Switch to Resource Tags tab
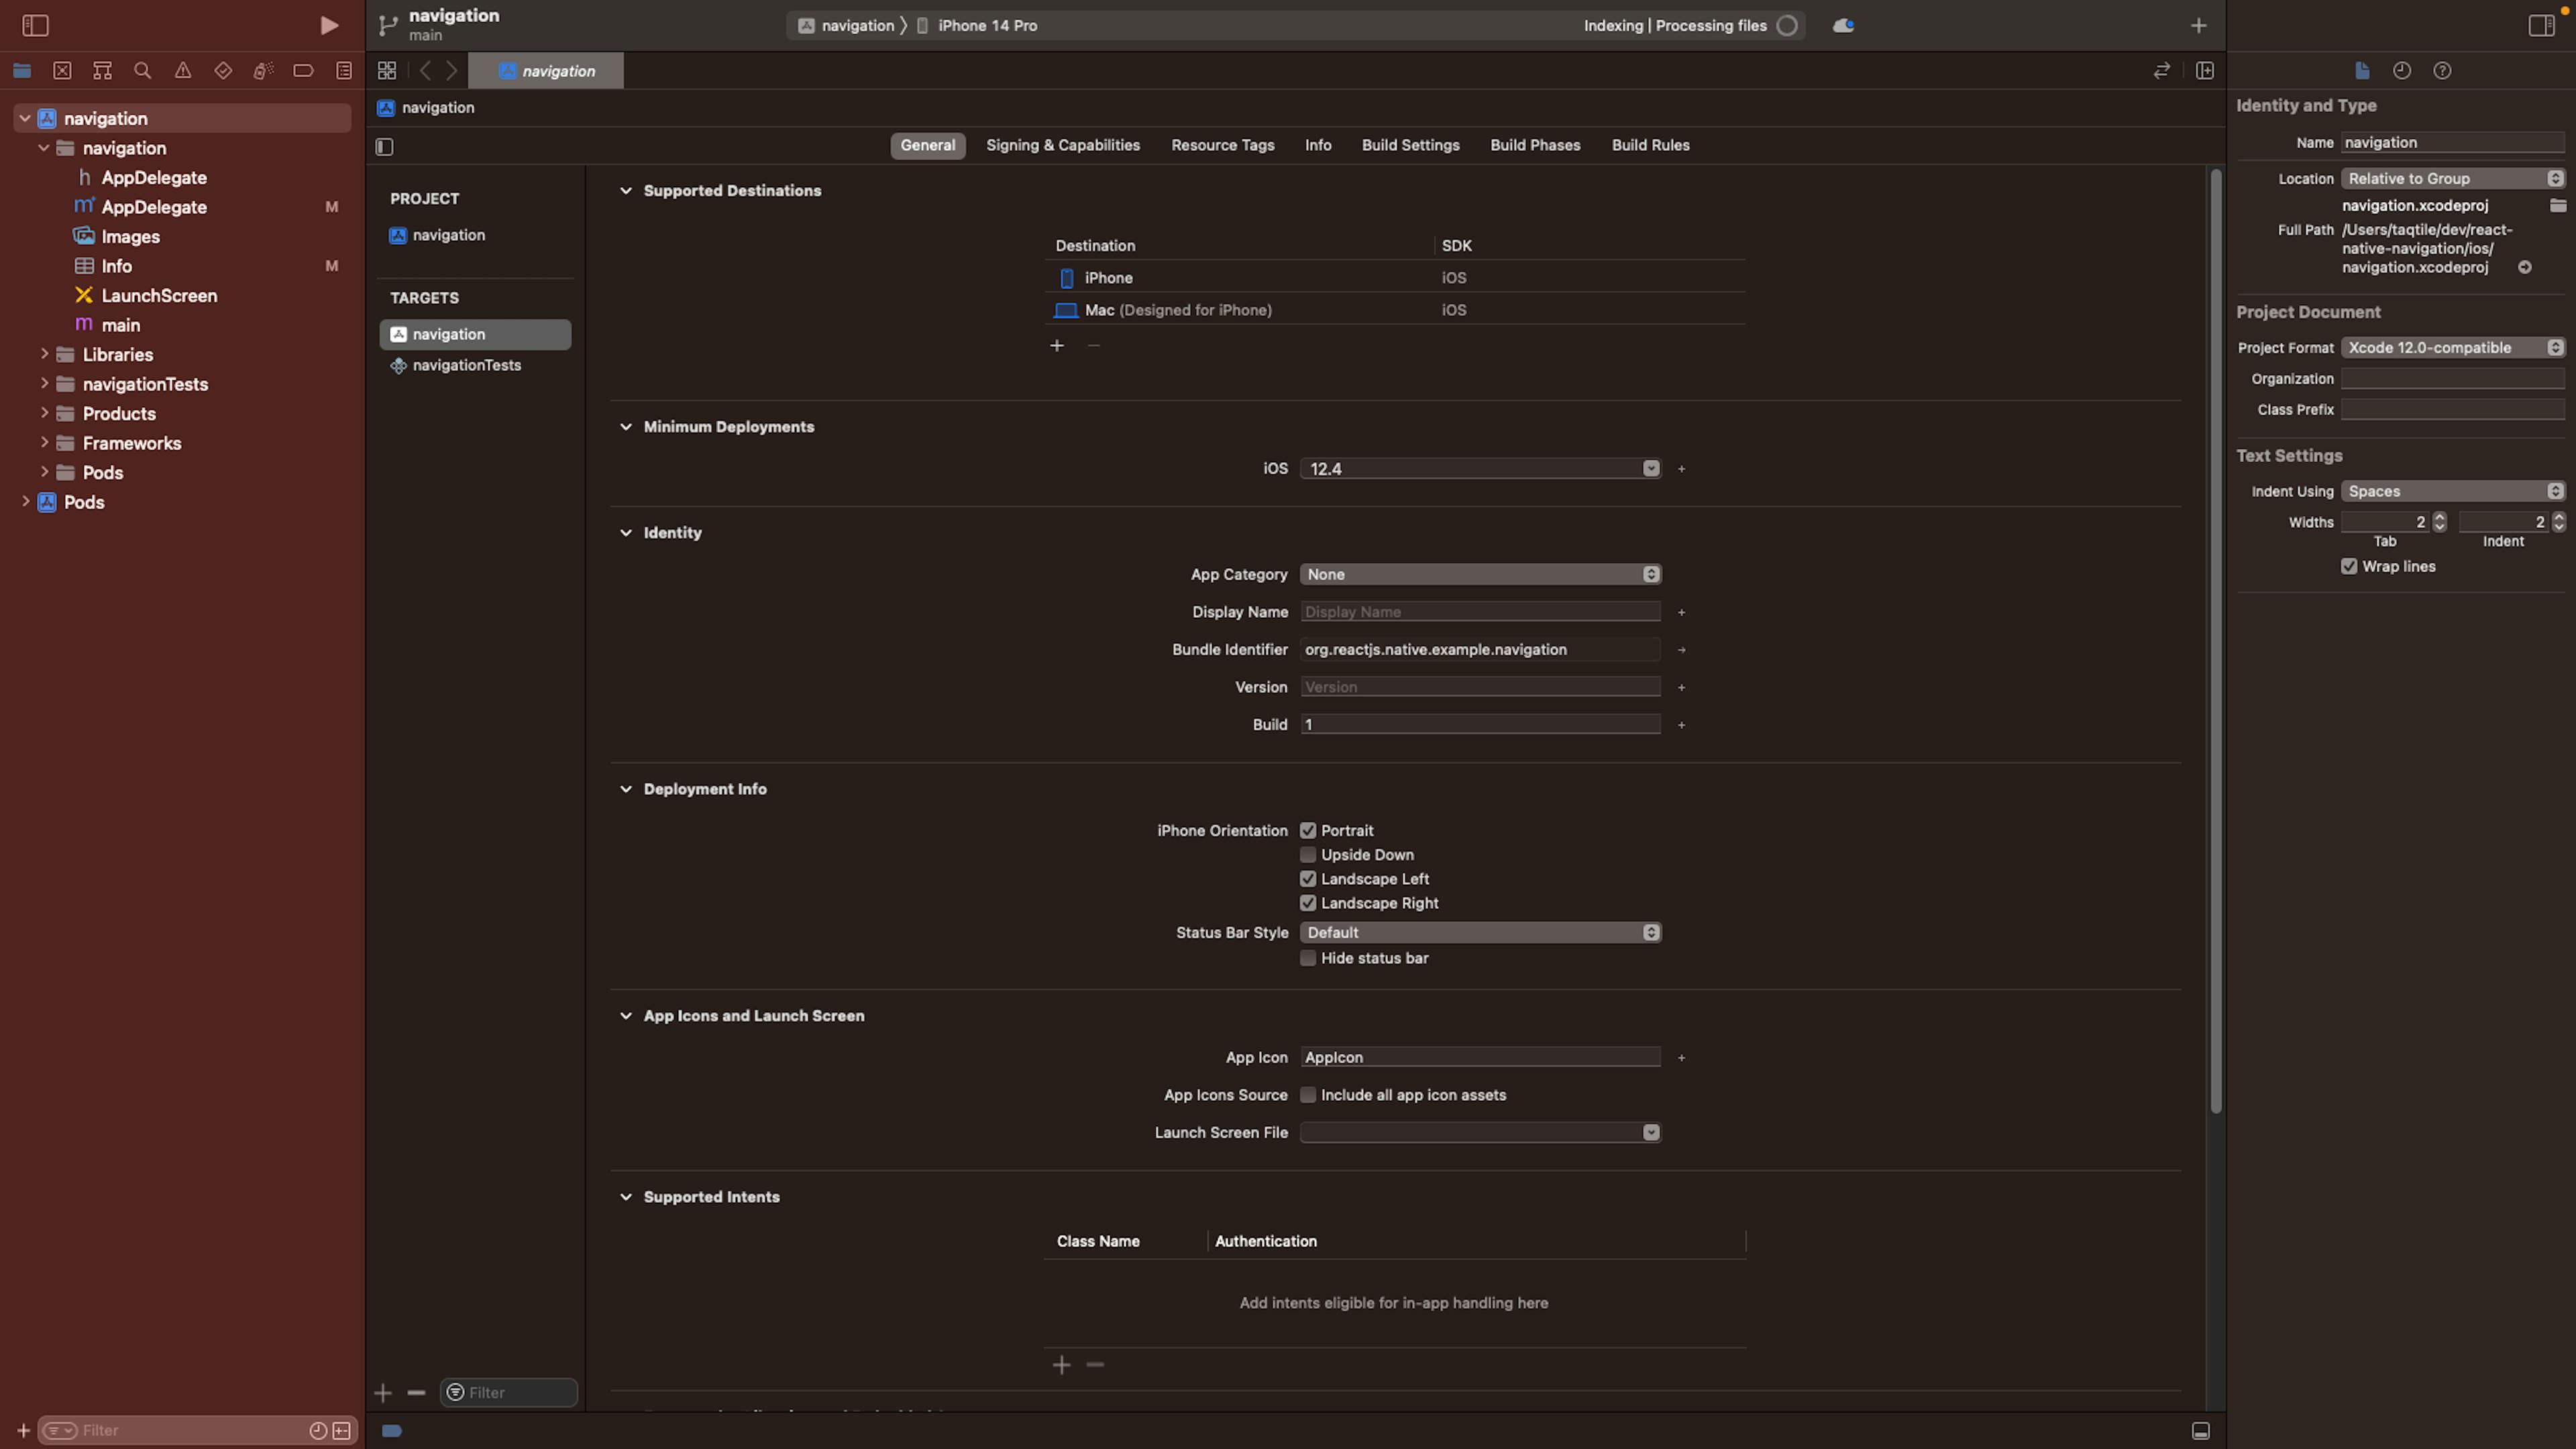 pos(1223,145)
